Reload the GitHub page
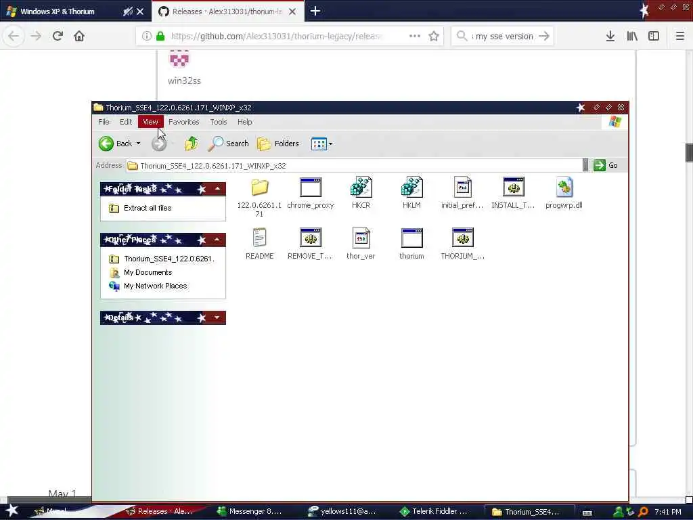 click(58, 36)
